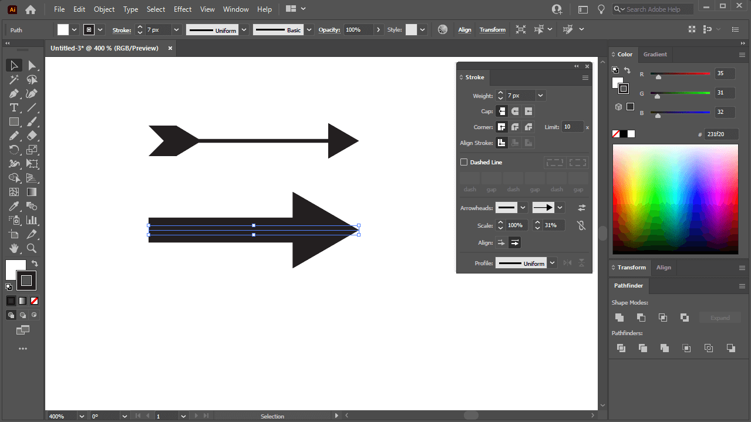The width and height of the screenshot is (751, 422).
Task: Click the miter Limit input field
Action: [x=573, y=127]
